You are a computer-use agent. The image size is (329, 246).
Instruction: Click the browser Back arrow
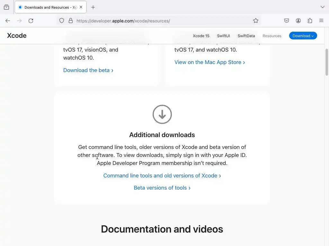[8, 21]
